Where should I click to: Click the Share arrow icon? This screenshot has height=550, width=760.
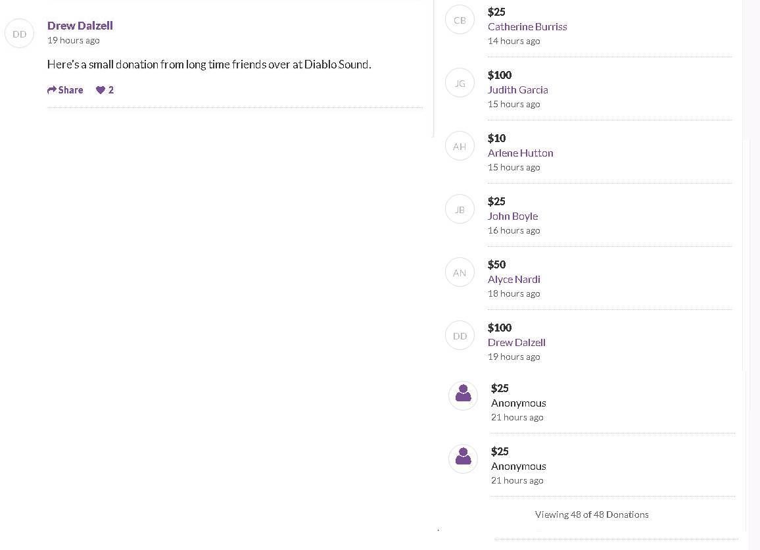point(52,90)
